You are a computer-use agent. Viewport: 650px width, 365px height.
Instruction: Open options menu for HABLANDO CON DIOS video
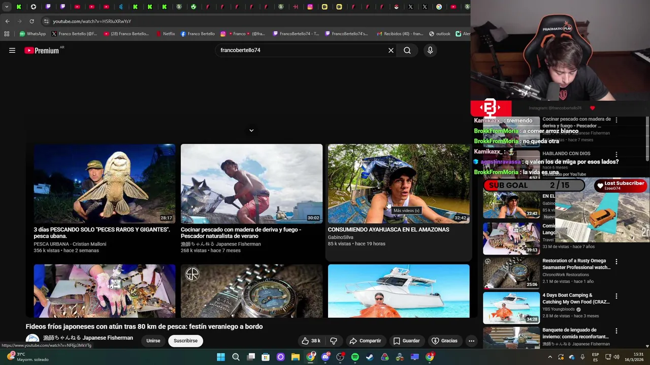(x=616, y=155)
